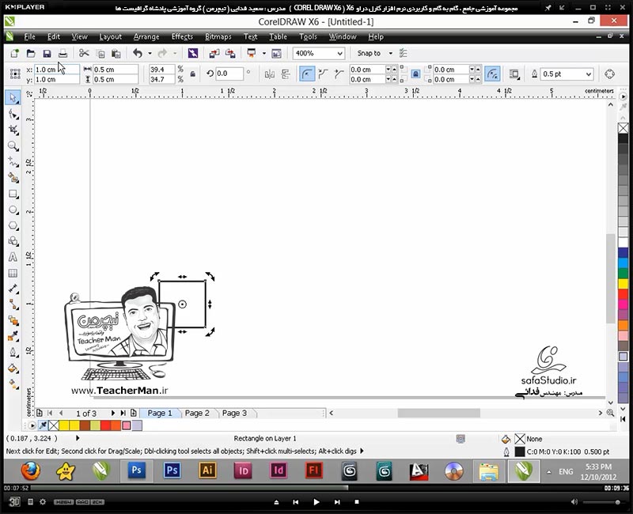Select the Blend effects tool
Viewport: 633px width, 514px height.
pos(13,321)
